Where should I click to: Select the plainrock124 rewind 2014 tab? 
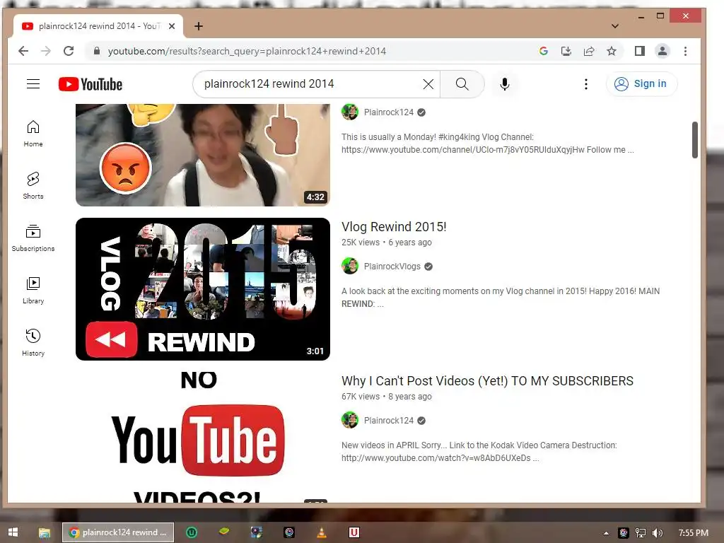98,26
